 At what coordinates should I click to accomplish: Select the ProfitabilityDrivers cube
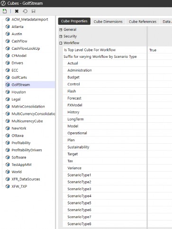[x=27, y=150]
